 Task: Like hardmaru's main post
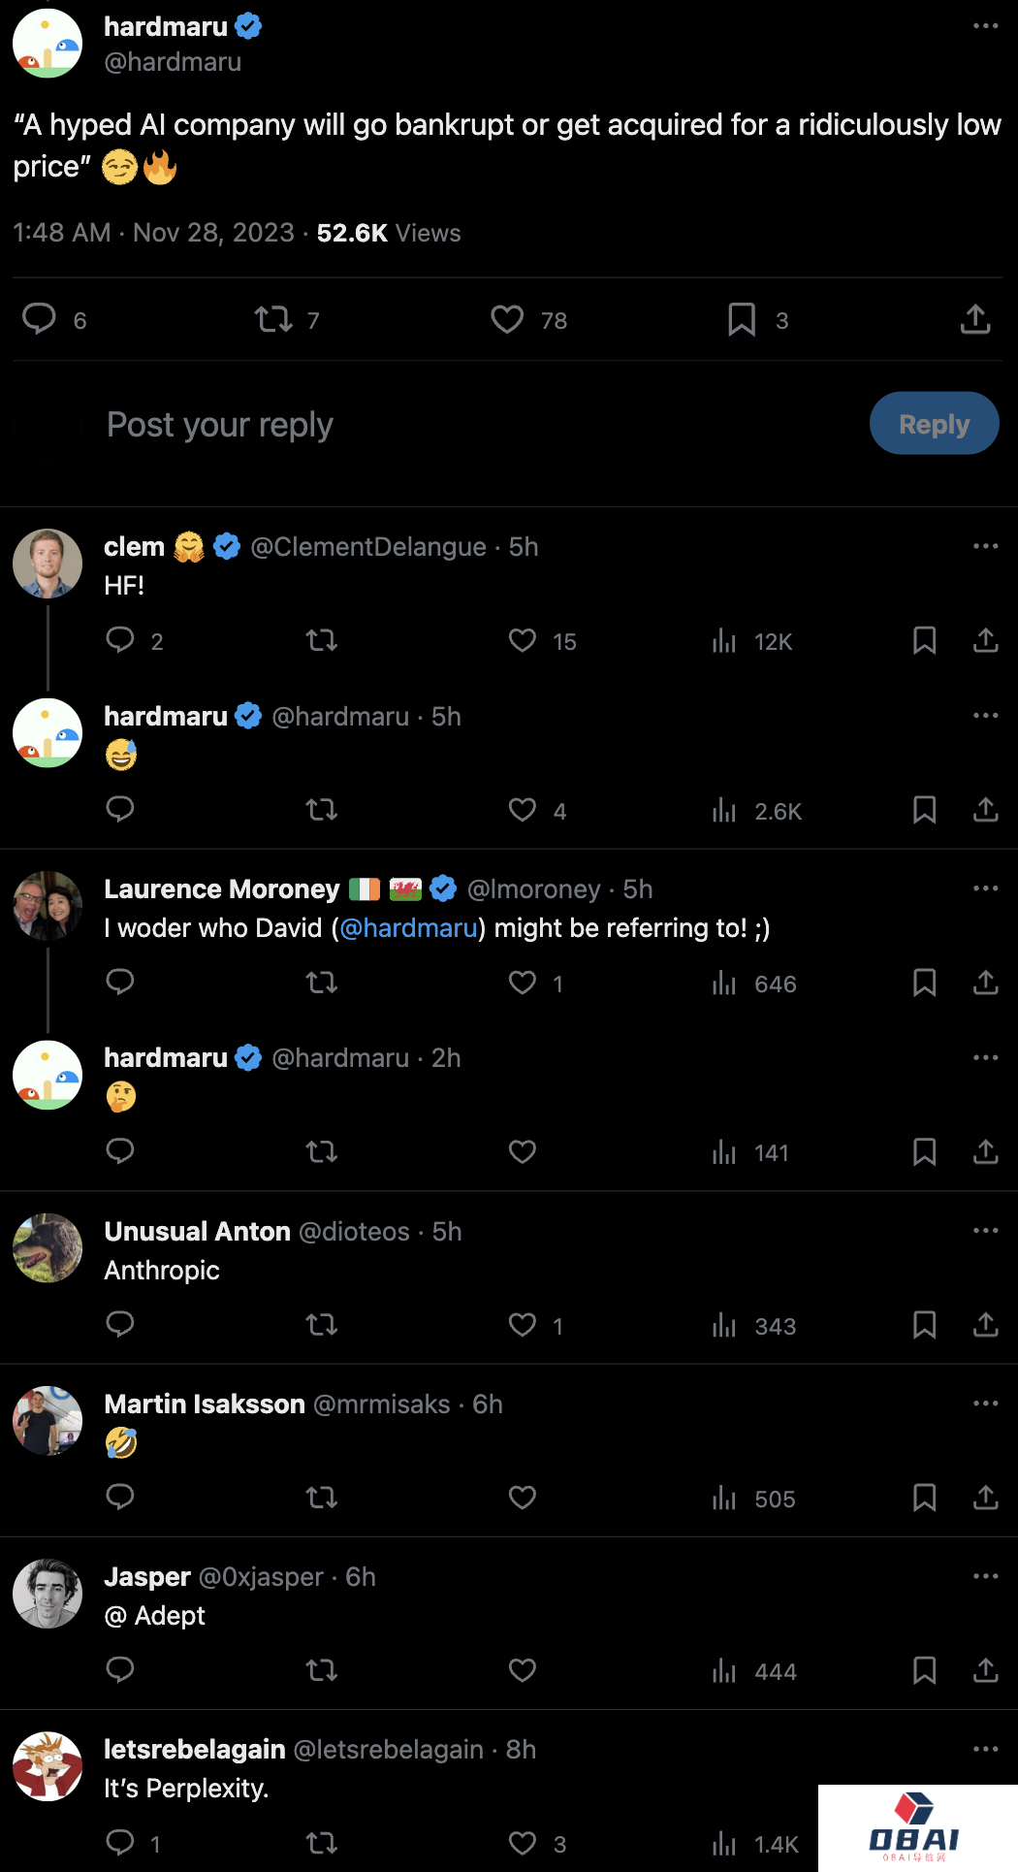click(507, 319)
